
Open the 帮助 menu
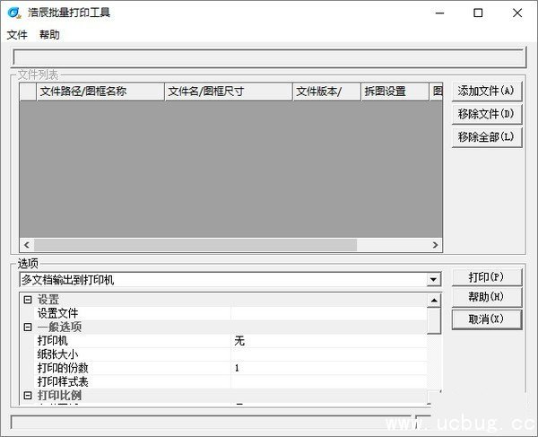(49, 35)
